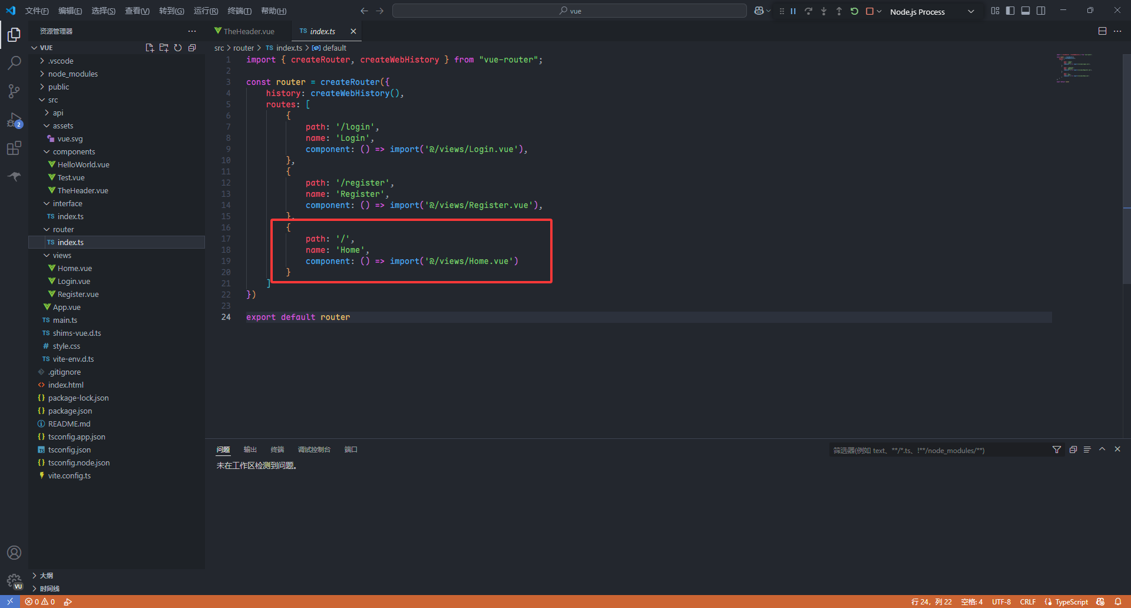The height and width of the screenshot is (608, 1131).
Task: Expand the node_modules folder
Action: pyautogui.click(x=73, y=74)
